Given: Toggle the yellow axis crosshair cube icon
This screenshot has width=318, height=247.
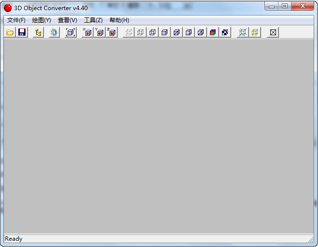Looking at the screenshot, I should [x=255, y=32].
